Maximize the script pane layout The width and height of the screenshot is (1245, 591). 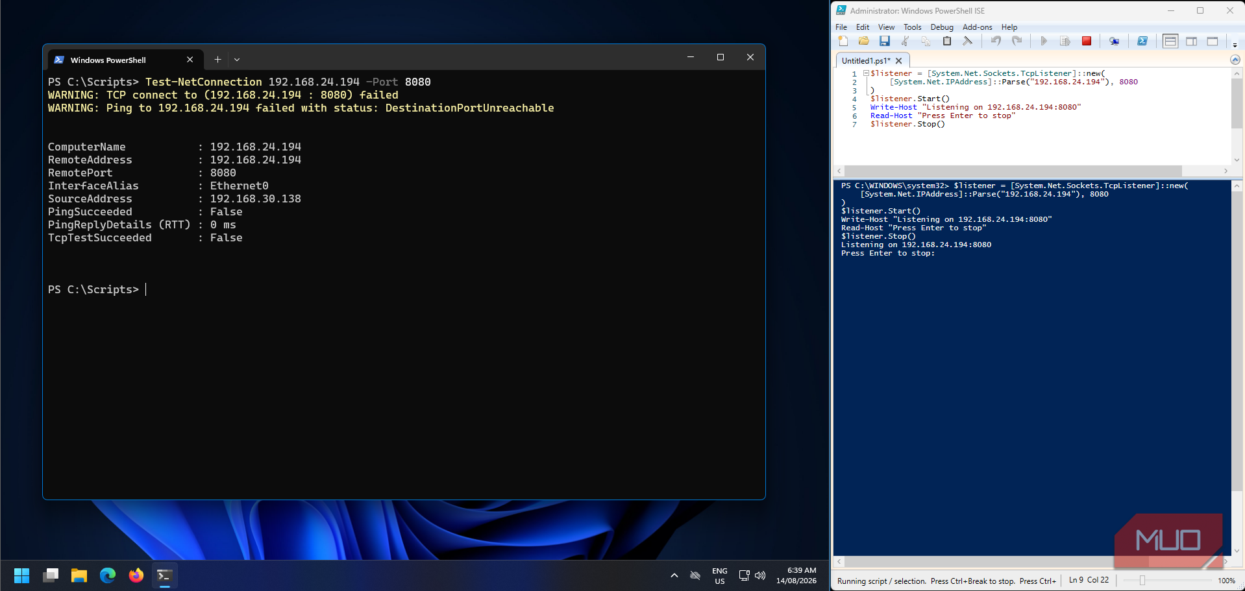click(x=1213, y=42)
